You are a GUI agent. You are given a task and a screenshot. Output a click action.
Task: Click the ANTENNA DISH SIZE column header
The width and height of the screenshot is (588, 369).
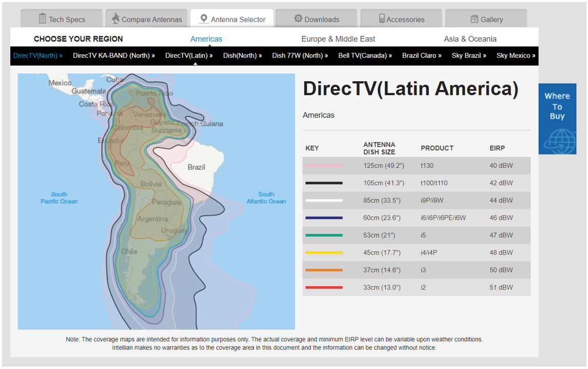coord(379,148)
